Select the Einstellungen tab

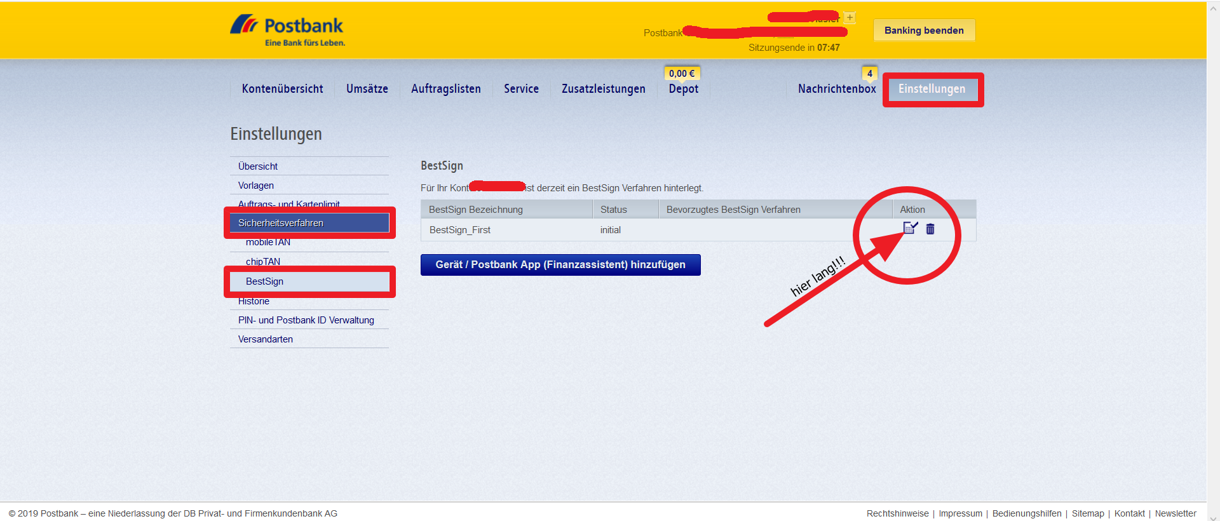click(x=932, y=89)
